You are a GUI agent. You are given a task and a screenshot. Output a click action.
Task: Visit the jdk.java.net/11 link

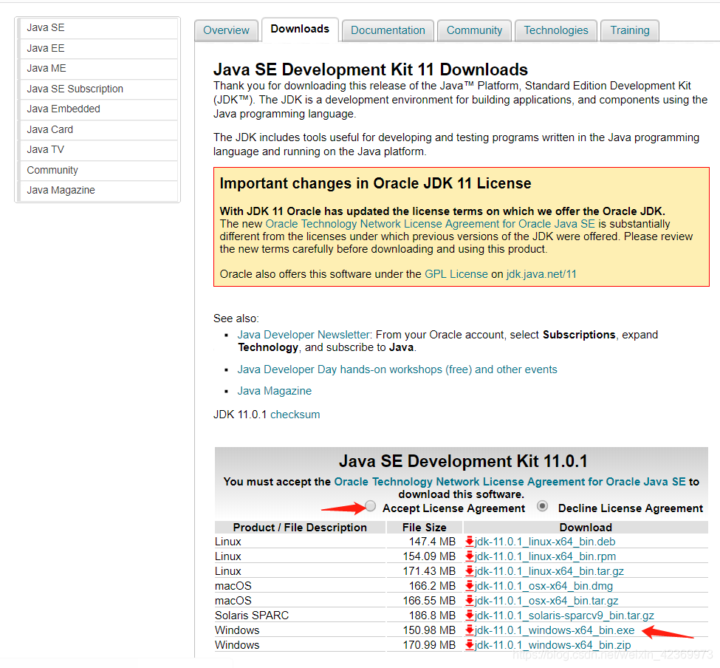point(541,274)
